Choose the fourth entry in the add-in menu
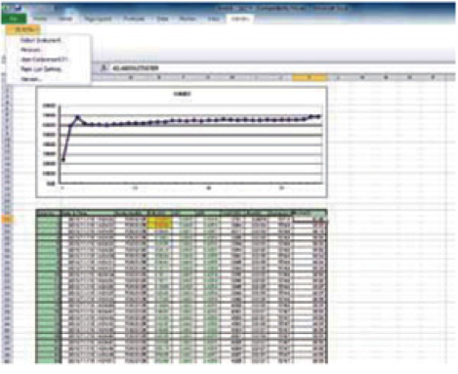 pos(41,69)
